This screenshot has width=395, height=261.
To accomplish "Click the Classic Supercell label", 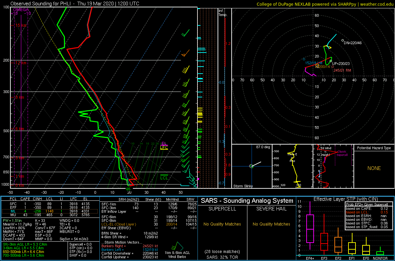I will [x=342, y=153].
